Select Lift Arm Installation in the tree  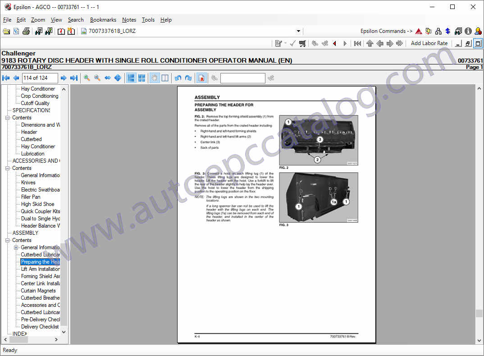pos(40,269)
